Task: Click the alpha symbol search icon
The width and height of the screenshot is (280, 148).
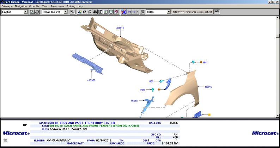Action: point(84,12)
